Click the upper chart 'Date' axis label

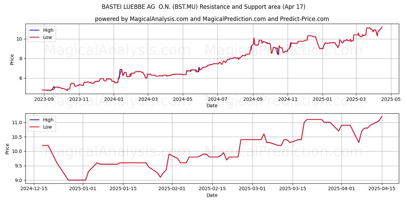[x=212, y=106]
